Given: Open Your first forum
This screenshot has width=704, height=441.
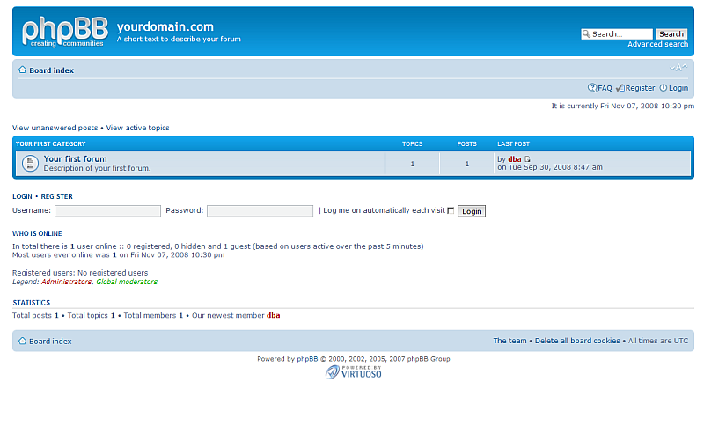Looking at the screenshot, I should [x=76, y=159].
